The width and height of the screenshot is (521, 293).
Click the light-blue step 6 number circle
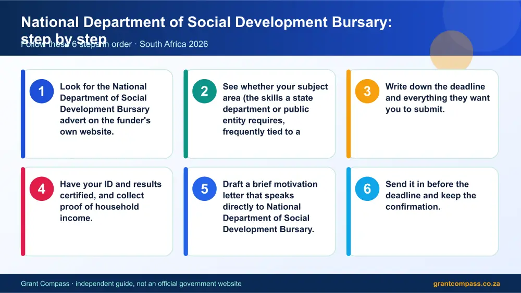coord(367,189)
